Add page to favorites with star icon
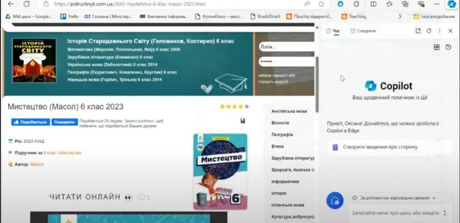The width and height of the screenshot is (460, 223). 321,4
